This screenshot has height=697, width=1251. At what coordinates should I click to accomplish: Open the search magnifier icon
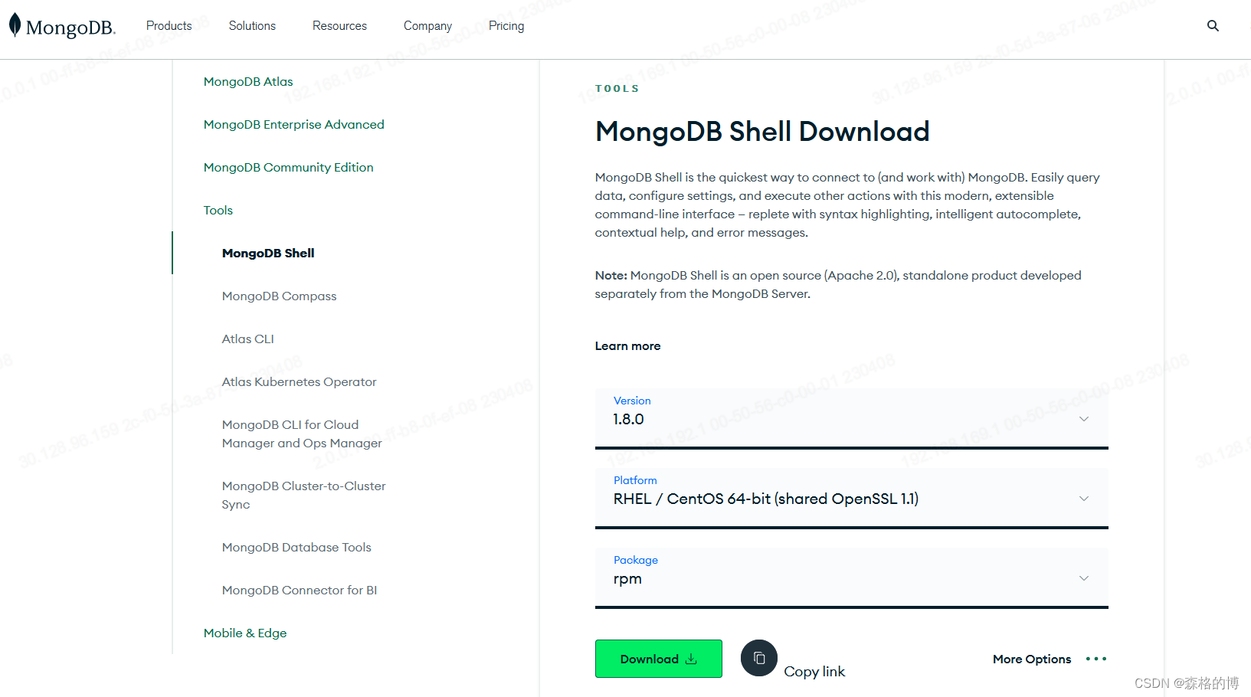[1213, 25]
